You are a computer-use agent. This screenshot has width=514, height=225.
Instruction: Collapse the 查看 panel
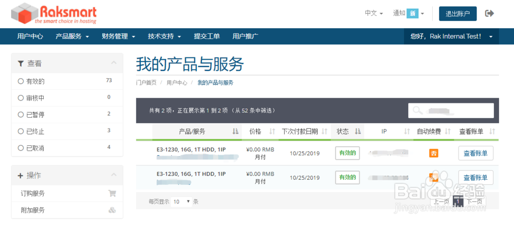pos(114,63)
